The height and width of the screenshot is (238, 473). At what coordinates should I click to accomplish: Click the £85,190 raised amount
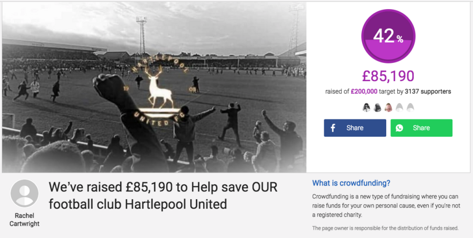pyautogui.click(x=388, y=77)
